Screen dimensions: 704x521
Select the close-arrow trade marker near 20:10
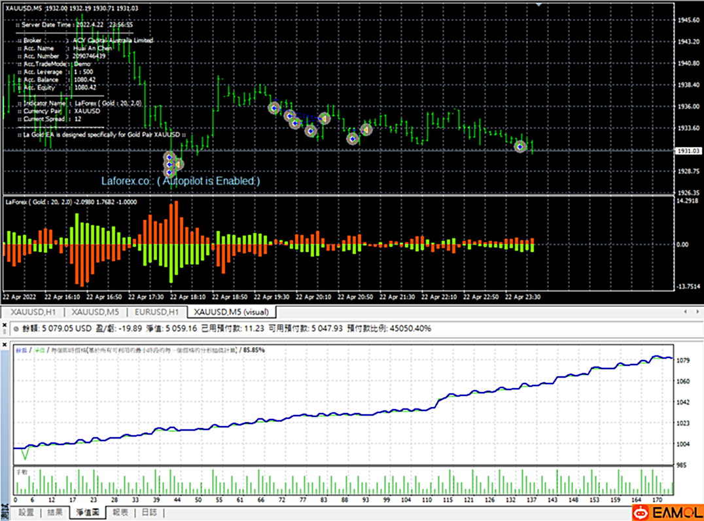(x=324, y=118)
